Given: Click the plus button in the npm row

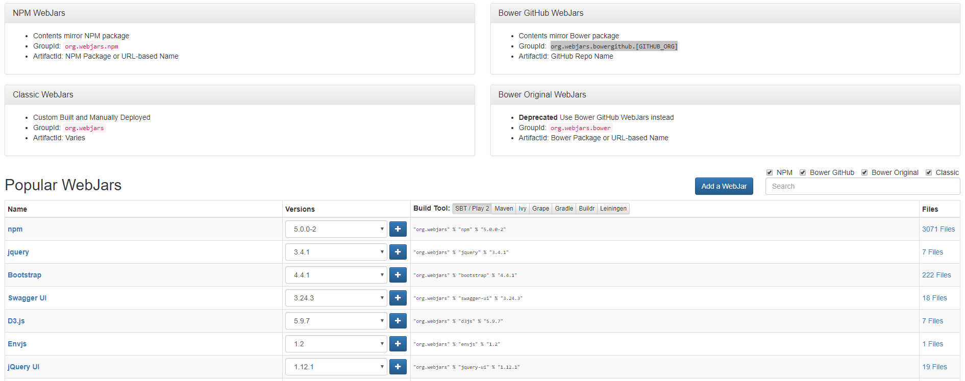Looking at the screenshot, I should (398, 229).
